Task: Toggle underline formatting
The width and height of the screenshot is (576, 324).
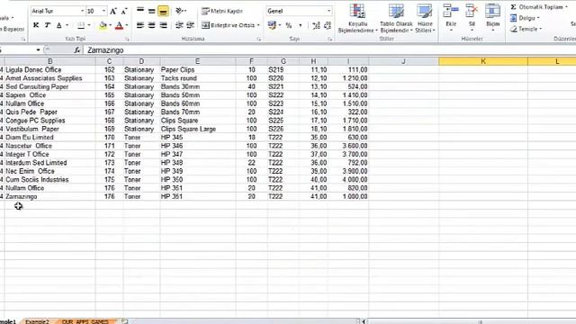Action: (x=59, y=25)
